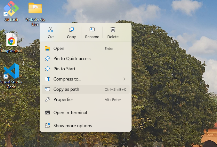Select the Website Go Live folder
217x147 pixels.
[x=35, y=9]
